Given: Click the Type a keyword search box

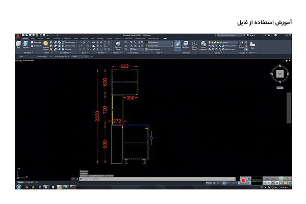Looking at the screenshot, I should click(229, 35).
